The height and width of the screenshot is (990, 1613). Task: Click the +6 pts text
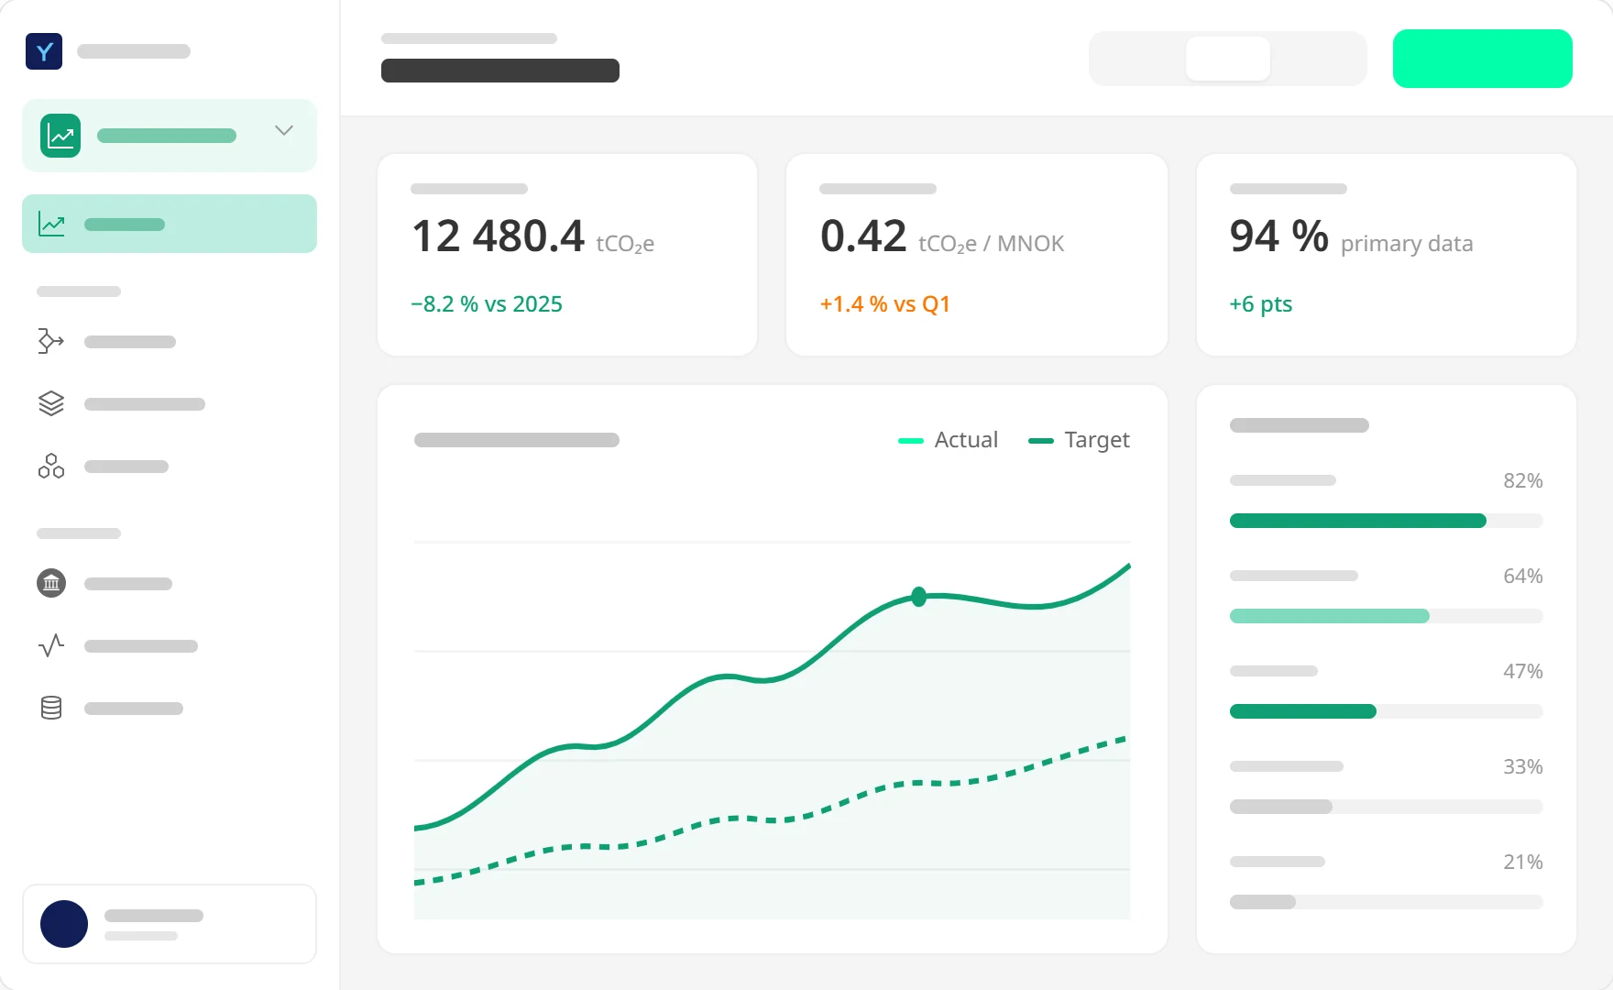coord(1261,304)
